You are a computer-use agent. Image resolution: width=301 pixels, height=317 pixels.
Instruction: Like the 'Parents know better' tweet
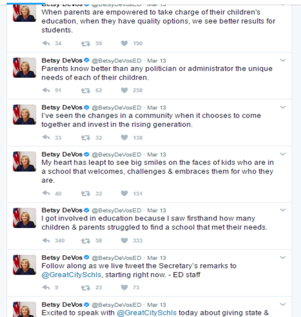[x=125, y=90]
